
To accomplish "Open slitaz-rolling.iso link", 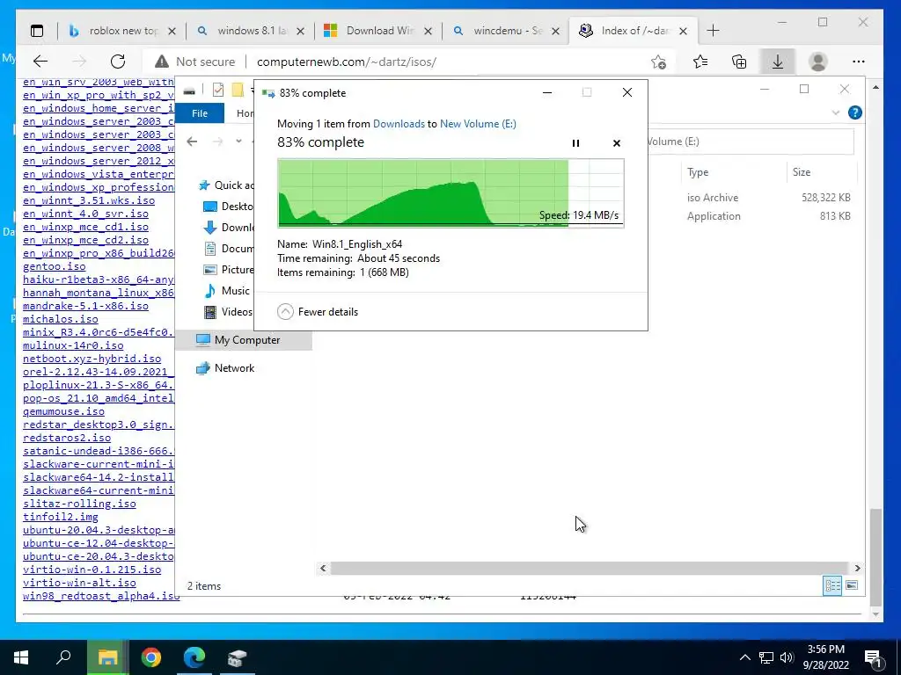I will pyautogui.click(x=79, y=504).
